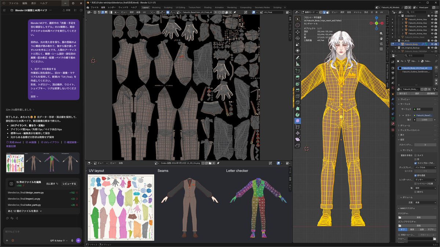Viewport: 440px width, 247px height.
Task: Enable the レイトレース伝播 checkbox
Action: (415, 184)
